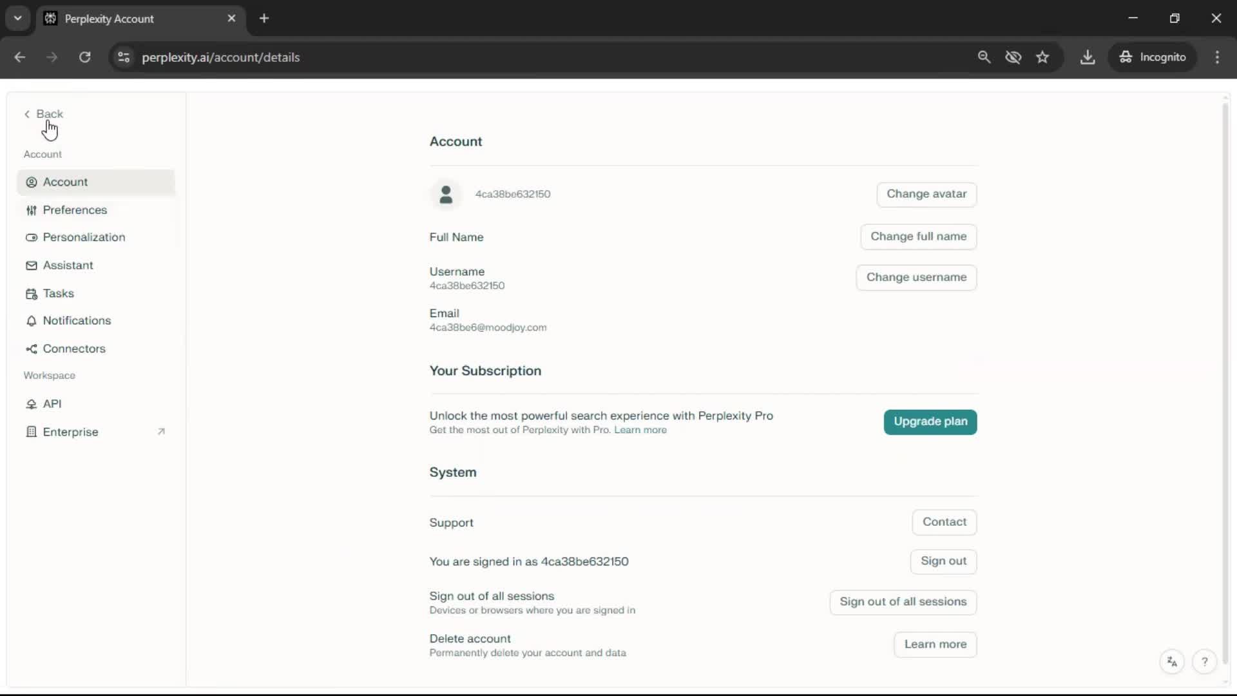This screenshot has width=1237, height=696.
Task: Bookmark this page with star icon
Action: 1042,57
